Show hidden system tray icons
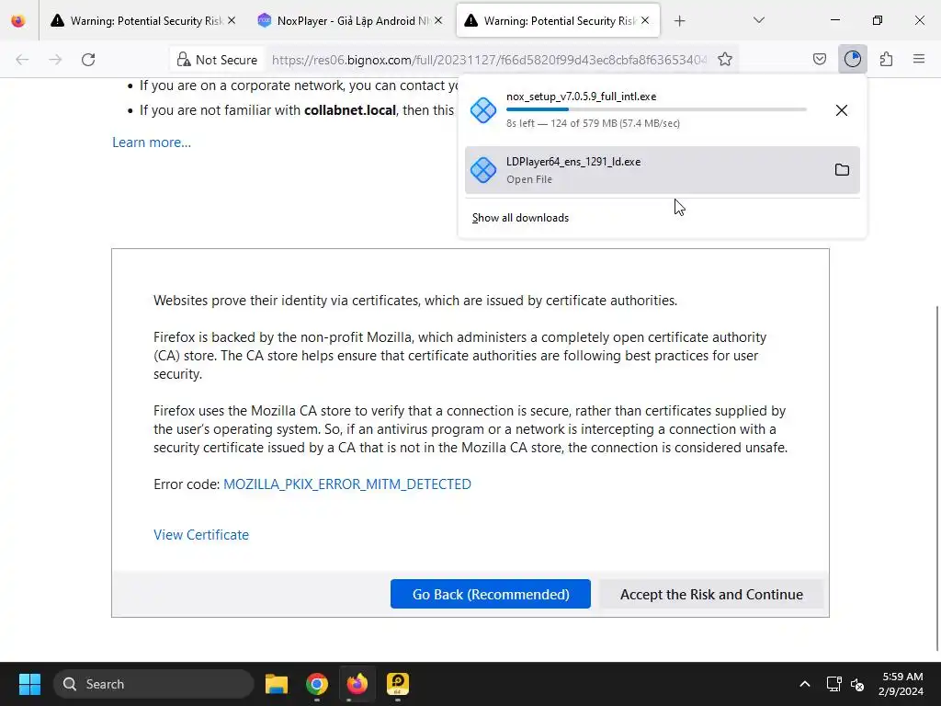941x706 pixels. [x=805, y=684]
